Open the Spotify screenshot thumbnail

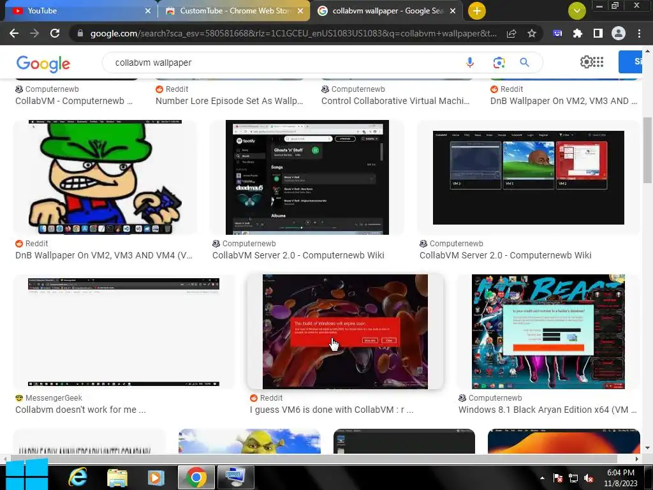307,177
